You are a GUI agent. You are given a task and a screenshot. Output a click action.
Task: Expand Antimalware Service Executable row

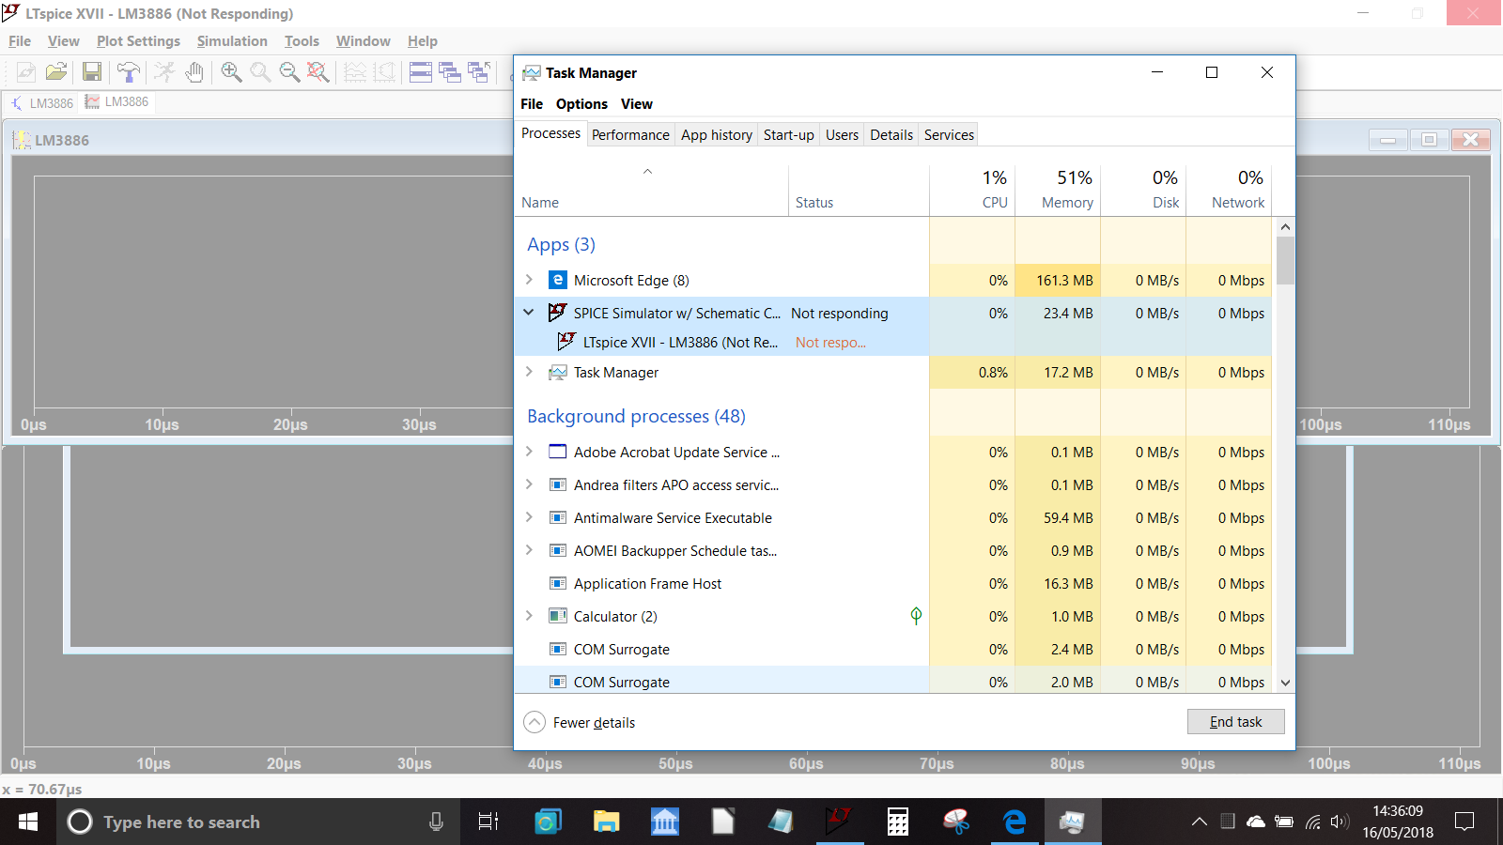tap(529, 517)
